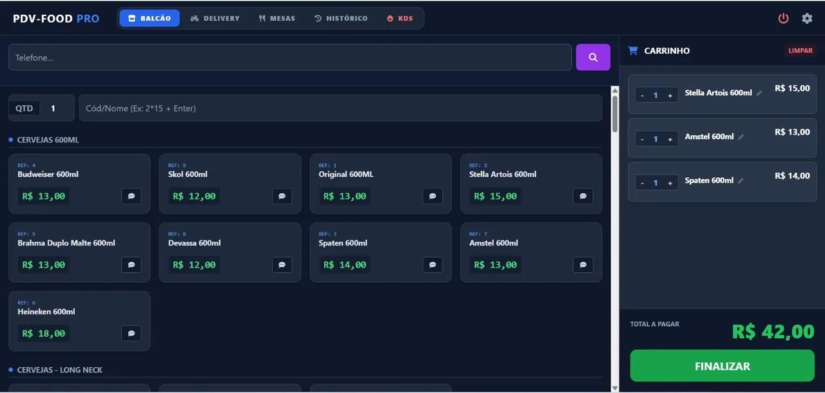
Task: Edit Amstel 600ml cart item pencil icon
Action: click(x=741, y=137)
